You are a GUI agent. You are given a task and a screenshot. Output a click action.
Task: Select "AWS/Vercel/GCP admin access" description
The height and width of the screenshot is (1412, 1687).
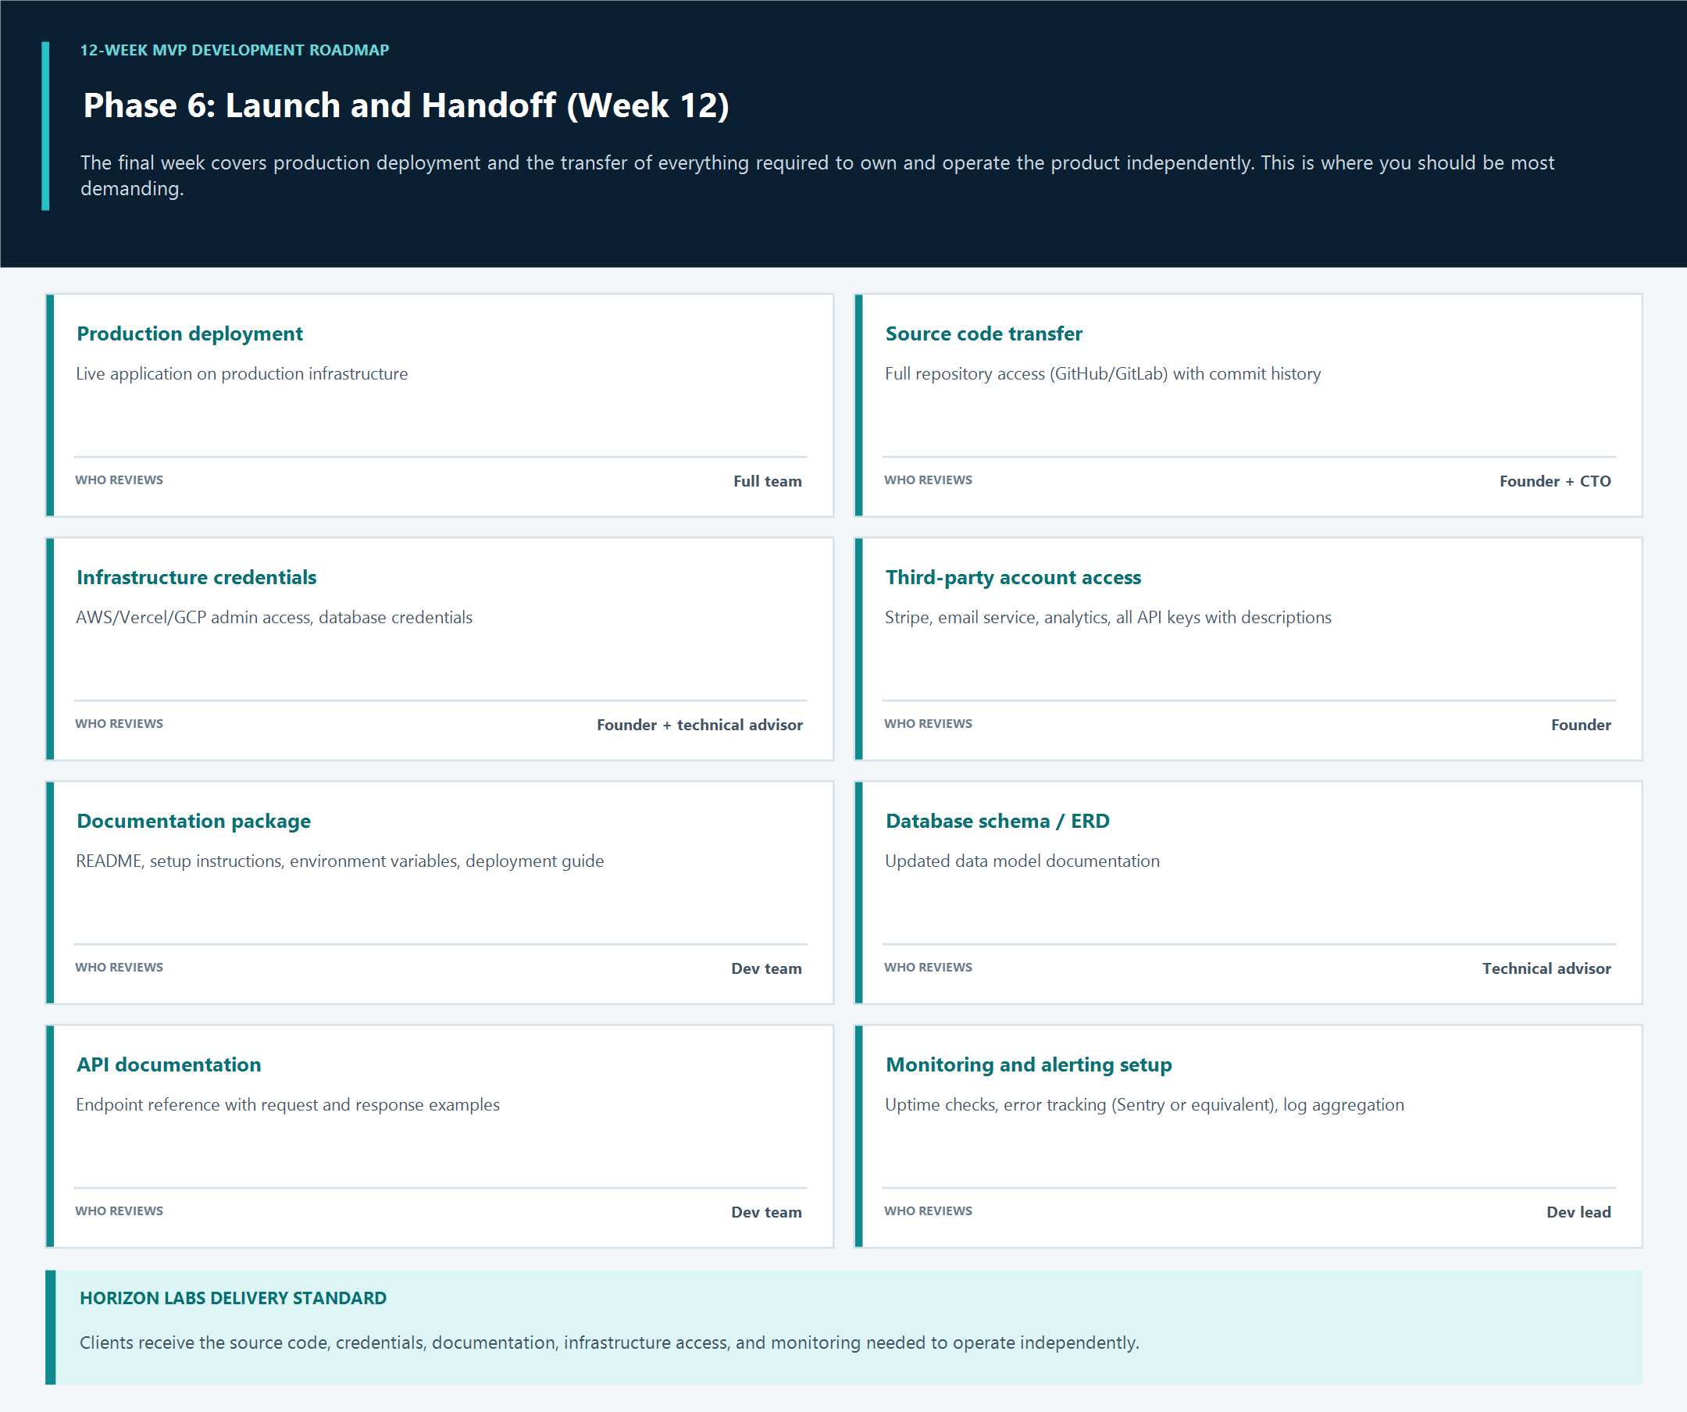point(274,617)
